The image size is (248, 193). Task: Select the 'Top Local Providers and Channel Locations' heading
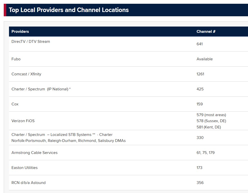pos(69,10)
